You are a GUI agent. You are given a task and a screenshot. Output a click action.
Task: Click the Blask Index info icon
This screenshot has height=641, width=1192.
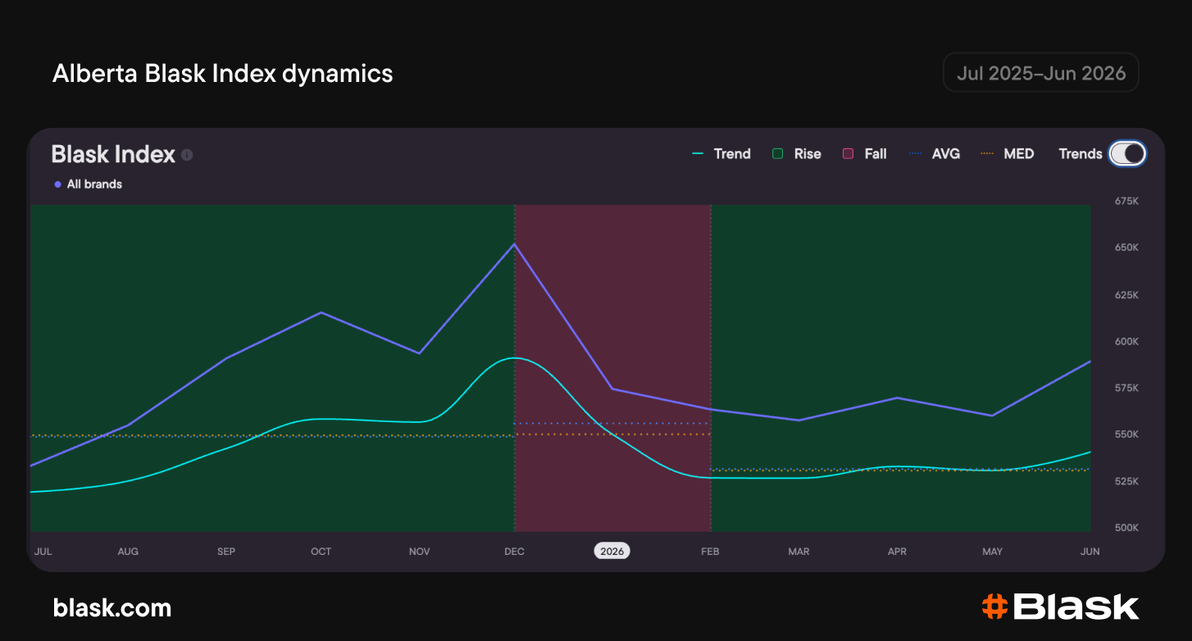click(187, 154)
